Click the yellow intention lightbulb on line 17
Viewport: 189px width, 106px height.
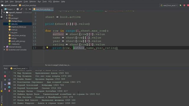47,48
